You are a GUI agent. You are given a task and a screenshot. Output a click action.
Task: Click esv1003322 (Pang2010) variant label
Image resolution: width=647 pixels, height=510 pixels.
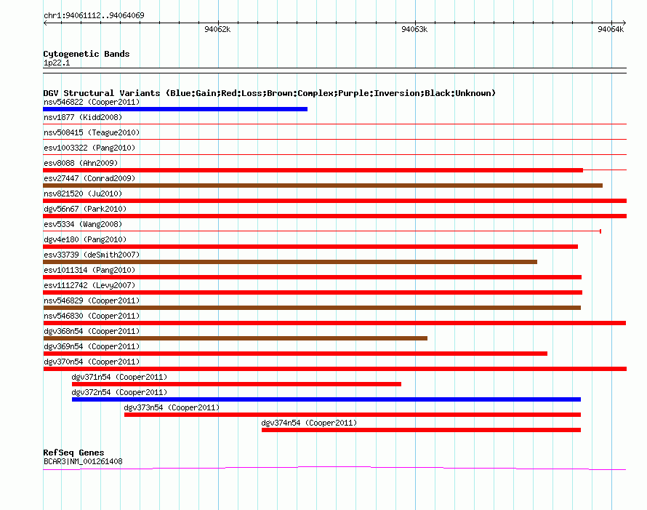(89, 148)
